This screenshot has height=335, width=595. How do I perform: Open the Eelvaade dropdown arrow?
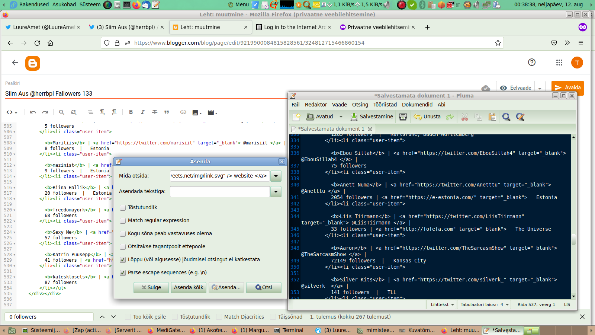click(x=540, y=88)
